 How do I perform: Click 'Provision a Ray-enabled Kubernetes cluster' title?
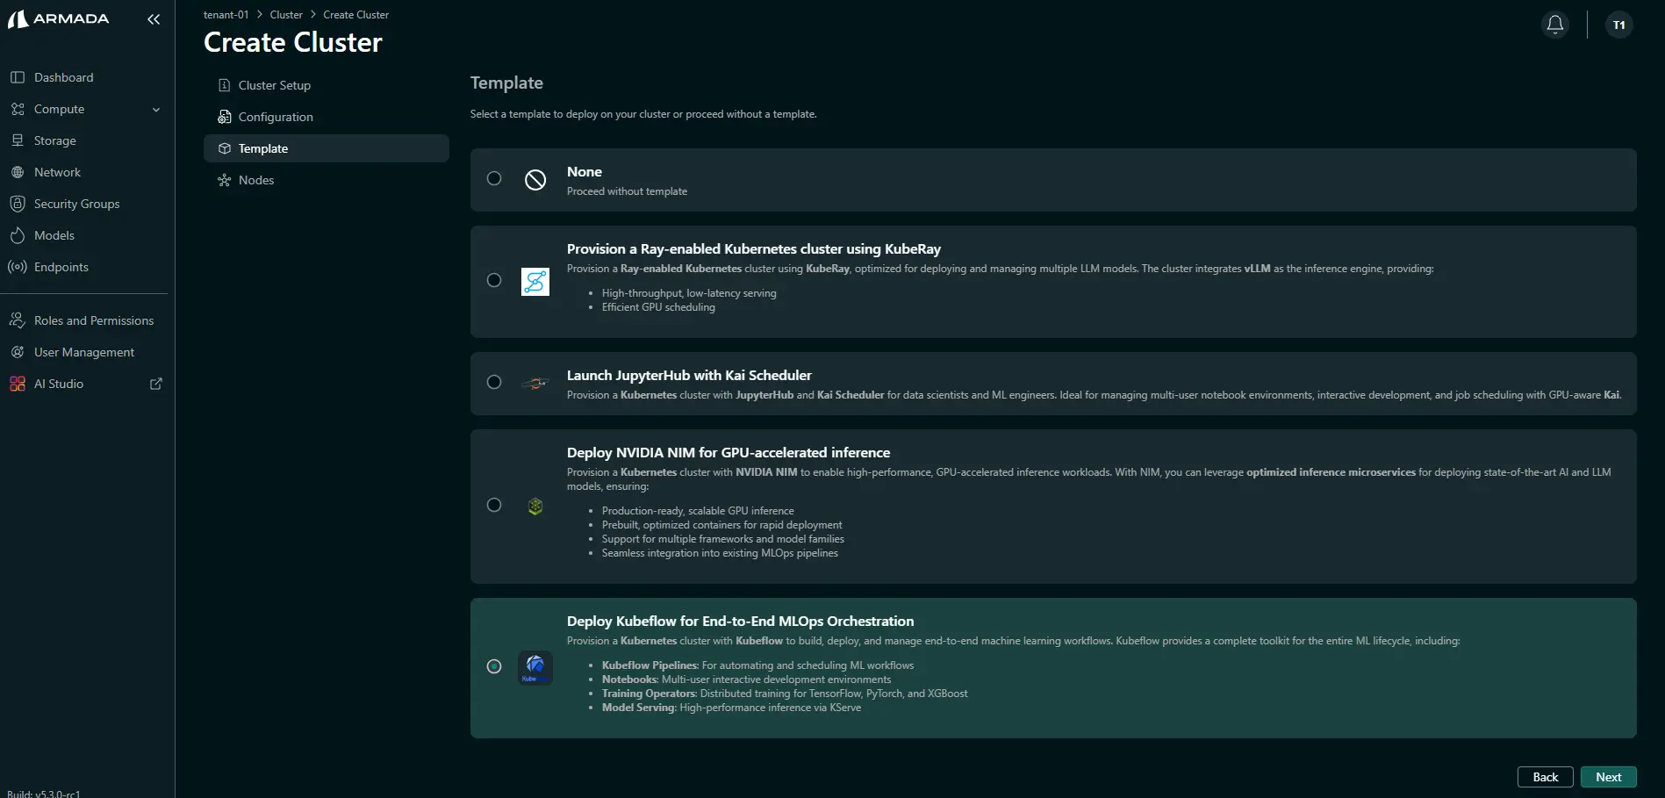pyautogui.click(x=754, y=249)
